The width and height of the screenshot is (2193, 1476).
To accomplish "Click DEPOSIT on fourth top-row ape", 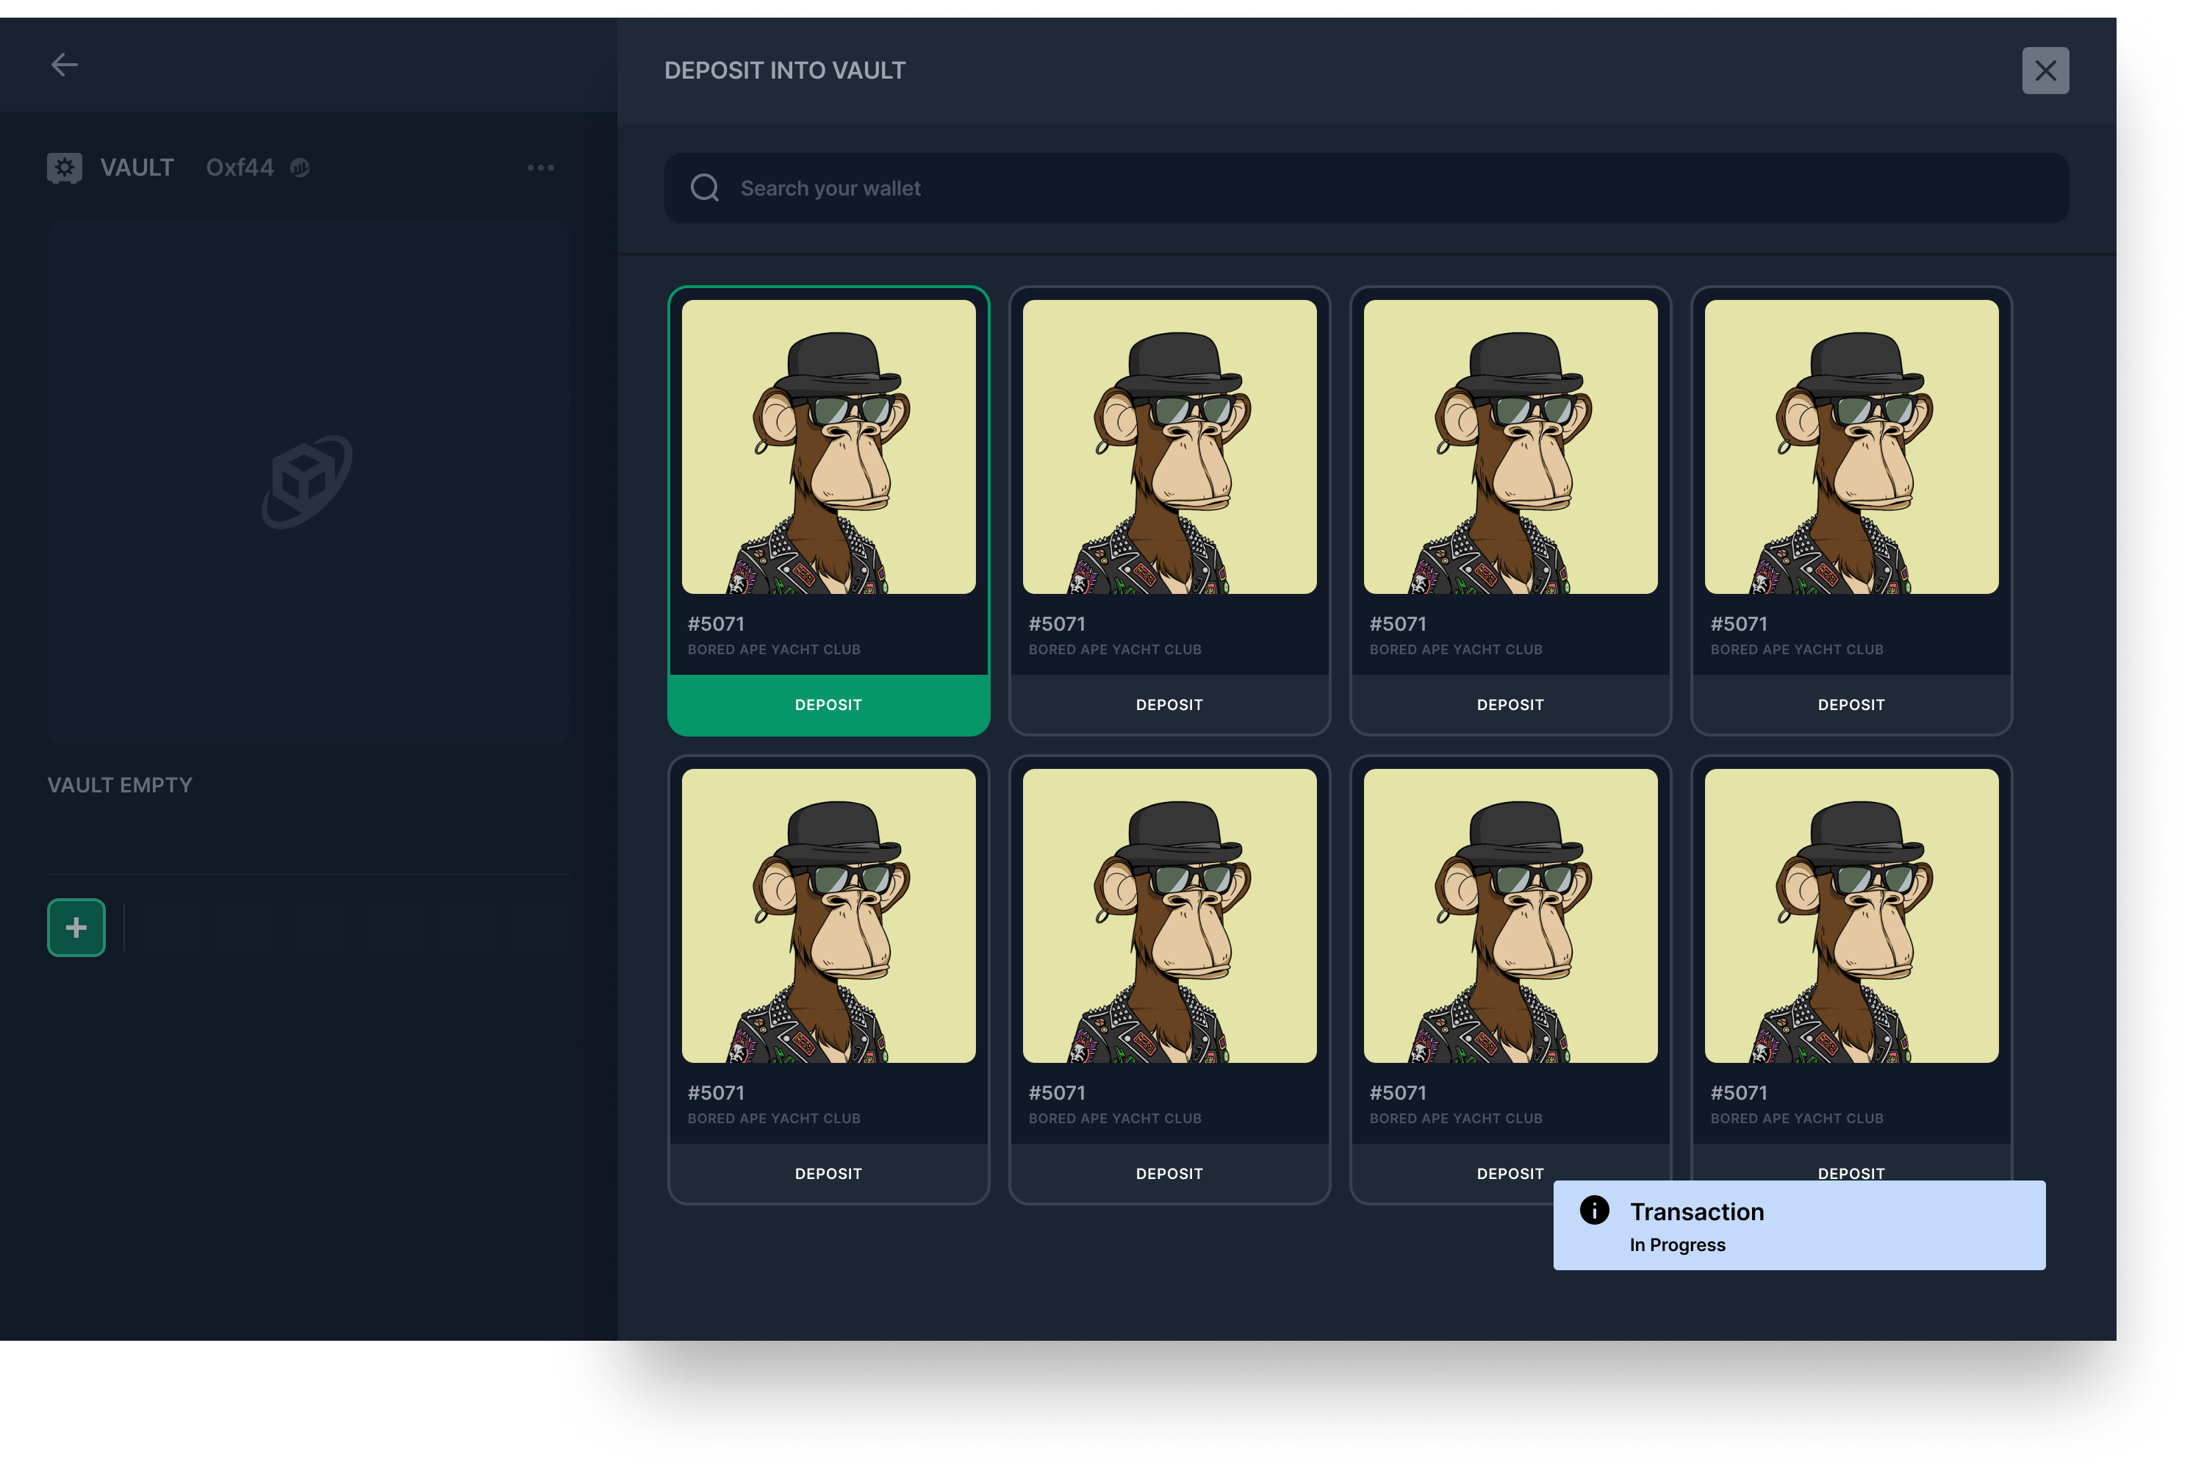I will coord(1851,705).
